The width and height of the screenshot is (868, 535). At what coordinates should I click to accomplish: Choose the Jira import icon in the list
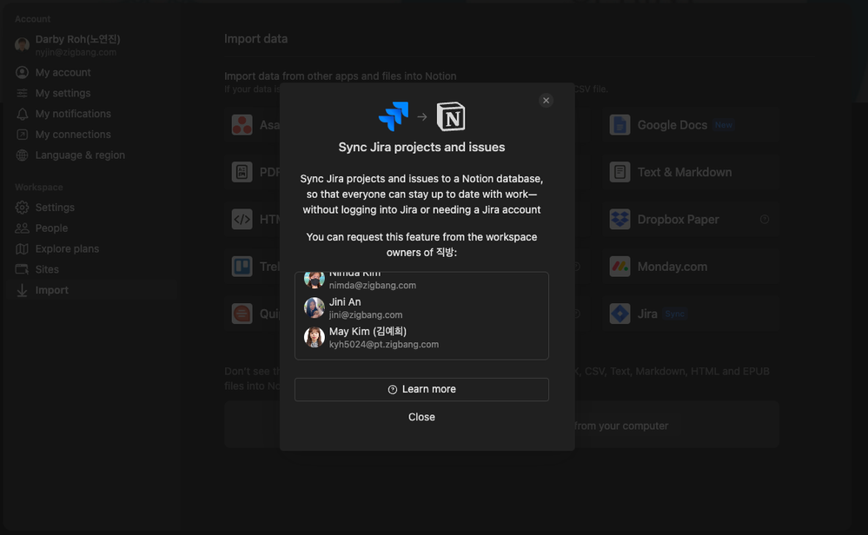point(620,314)
